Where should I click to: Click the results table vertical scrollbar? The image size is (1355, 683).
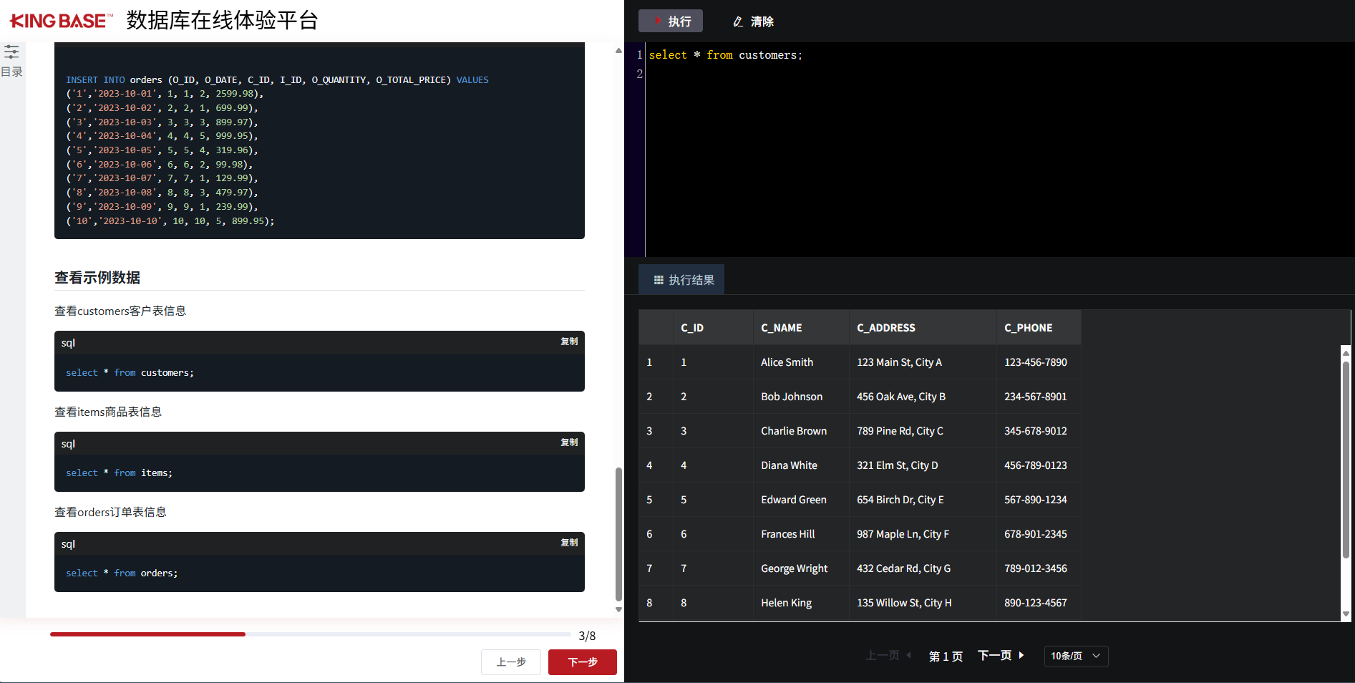1346,460
